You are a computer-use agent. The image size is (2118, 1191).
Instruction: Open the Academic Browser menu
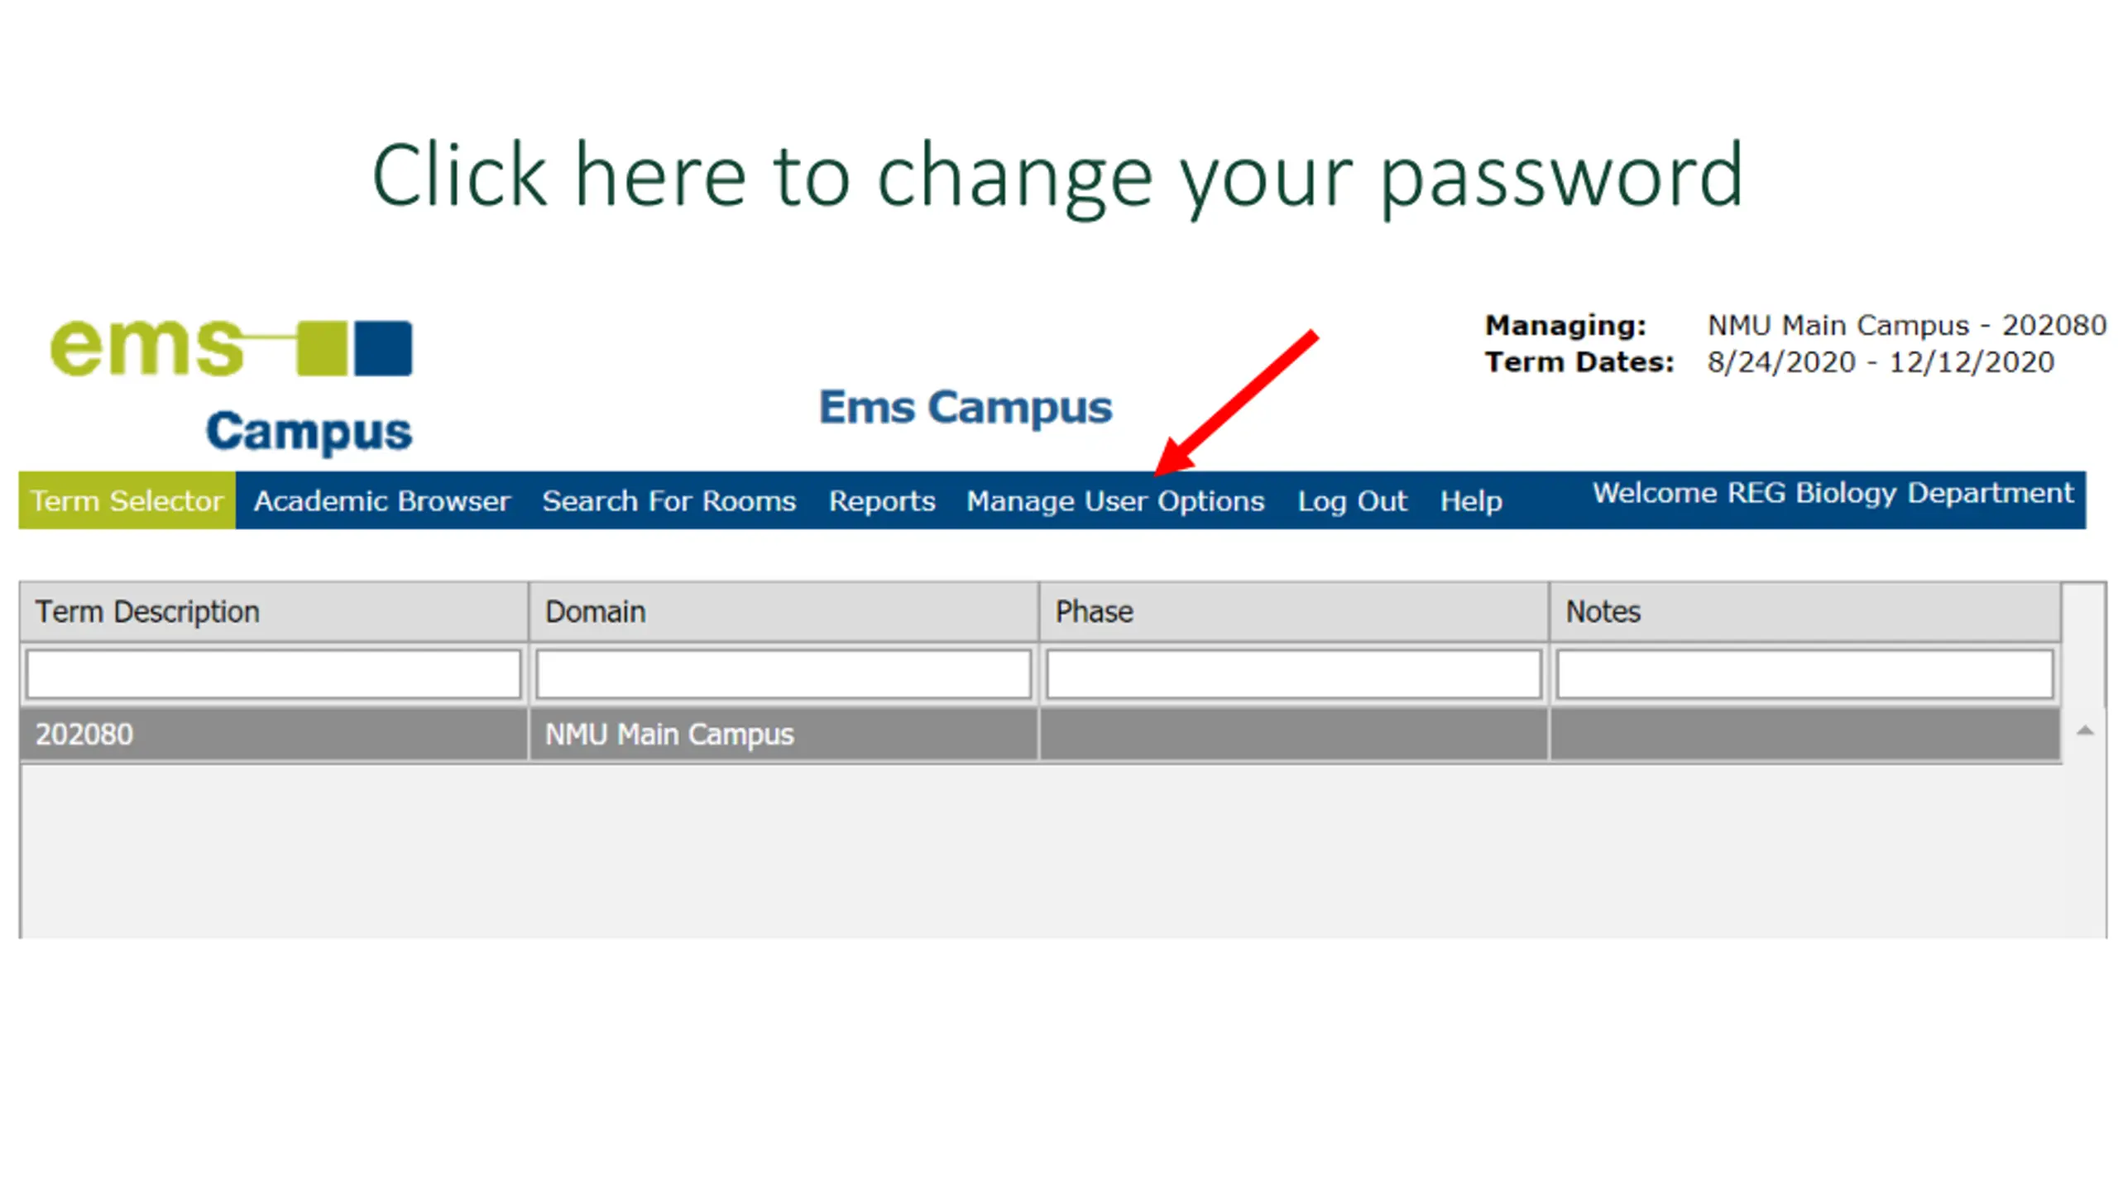(x=382, y=501)
